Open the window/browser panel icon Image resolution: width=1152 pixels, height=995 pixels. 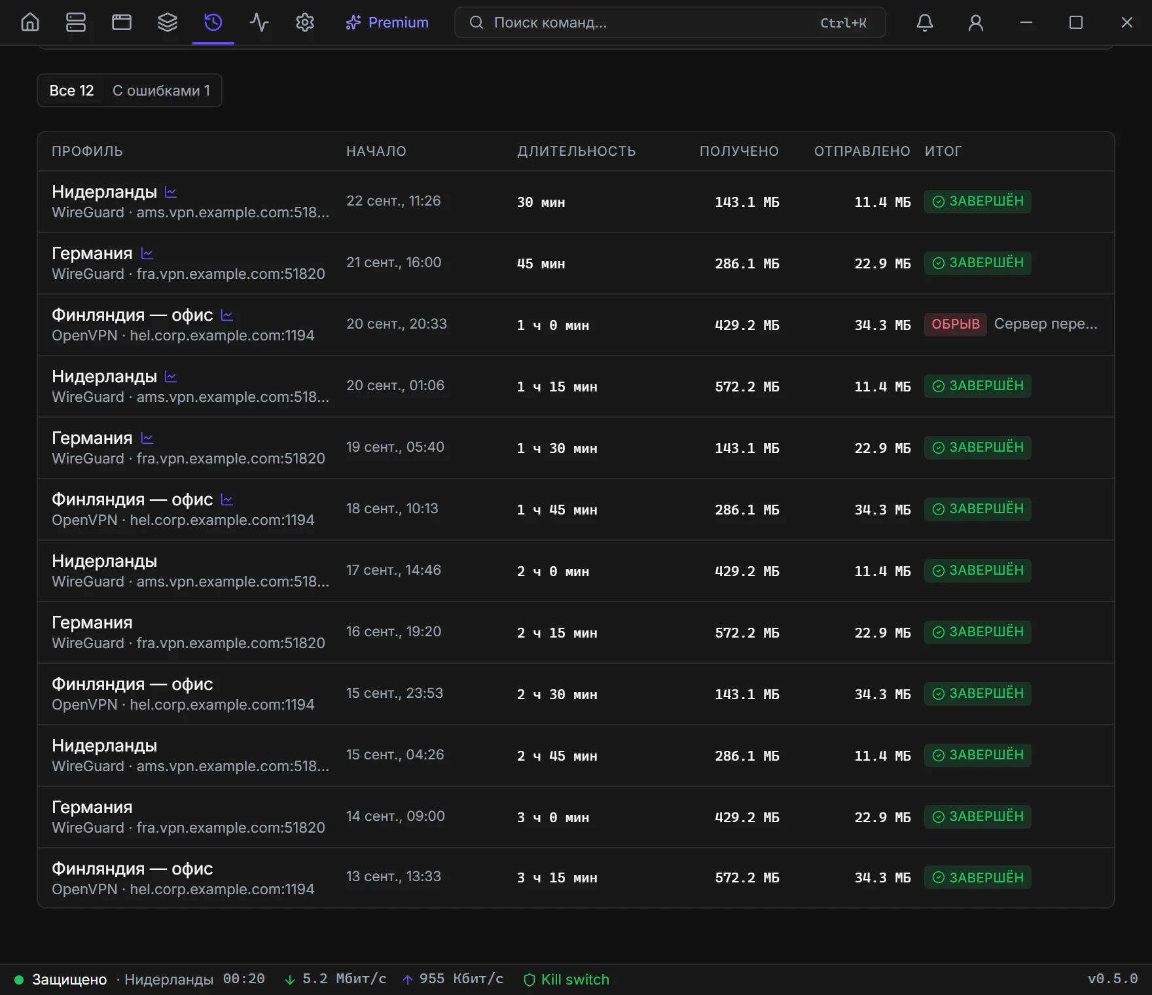pyautogui.click(x=122, y=22)
